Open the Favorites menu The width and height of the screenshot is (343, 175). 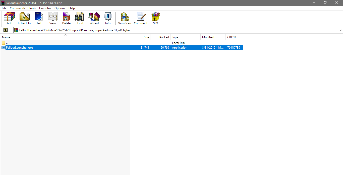click(x=45, y=8)
